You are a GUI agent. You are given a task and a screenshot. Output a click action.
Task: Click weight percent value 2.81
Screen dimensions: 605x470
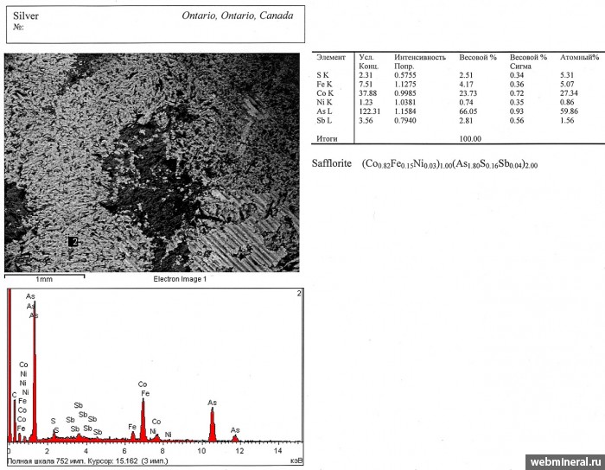pyautogui.click(x=466, y=120)
